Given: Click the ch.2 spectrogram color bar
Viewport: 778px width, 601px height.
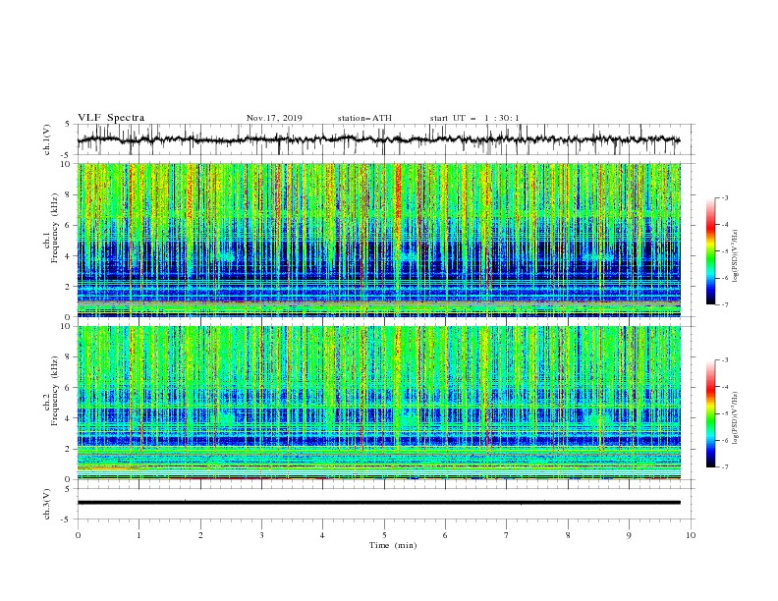Looking at the screenshot, I should (710, 413).
